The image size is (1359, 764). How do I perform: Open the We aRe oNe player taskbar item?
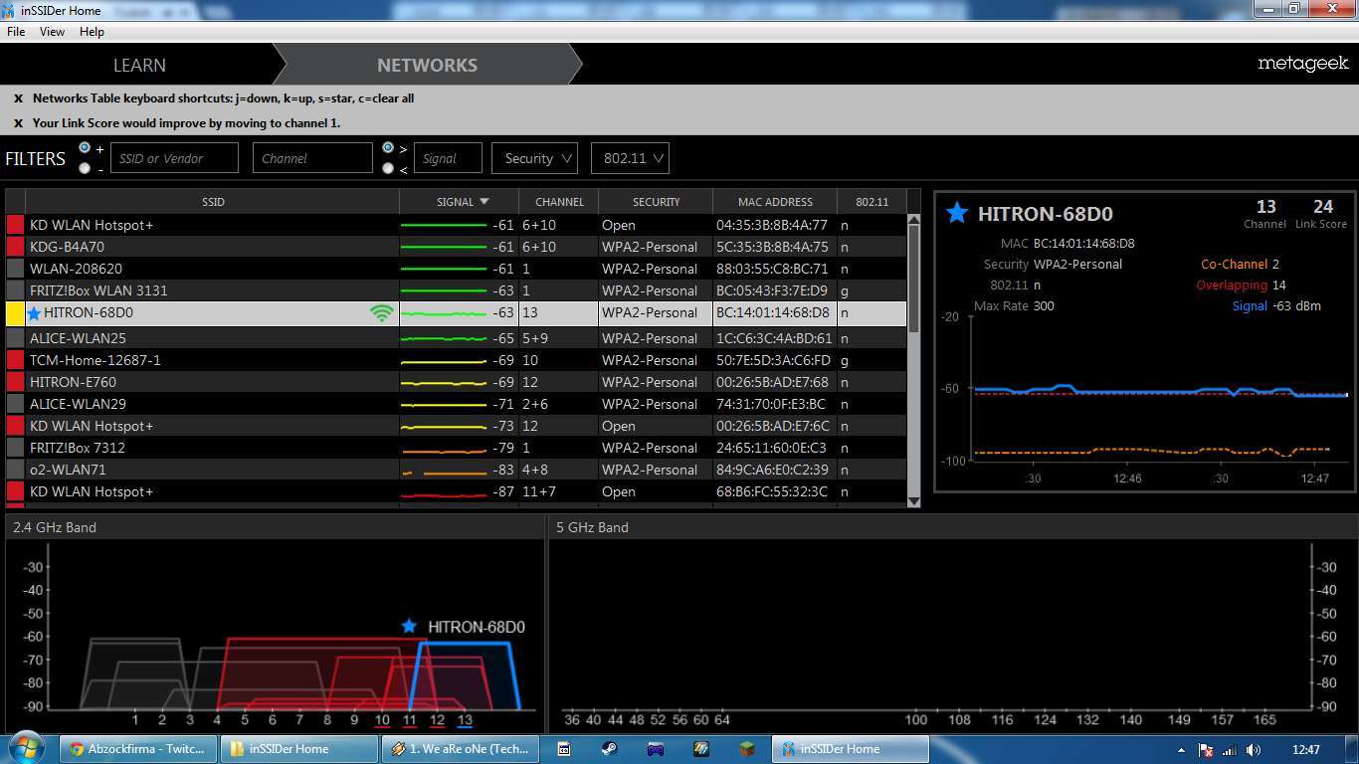click(x=460, y=749)
